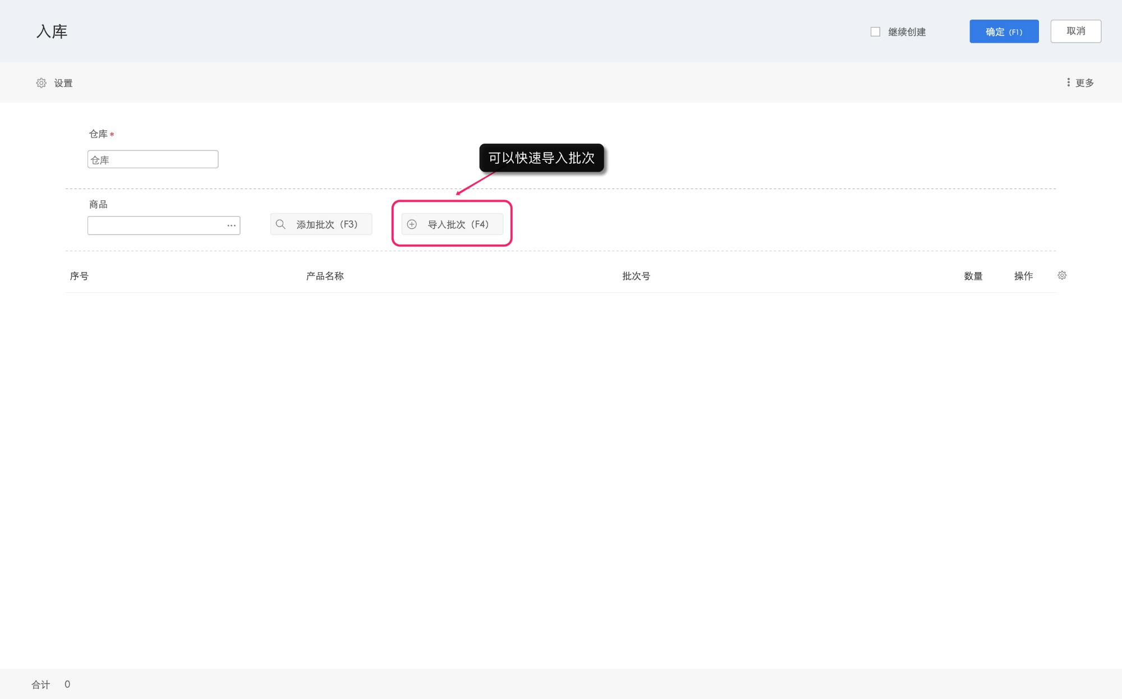Open table column settings gear icon
The width and height of the screenshot is (1122, 699).
tap(1062, 275)
